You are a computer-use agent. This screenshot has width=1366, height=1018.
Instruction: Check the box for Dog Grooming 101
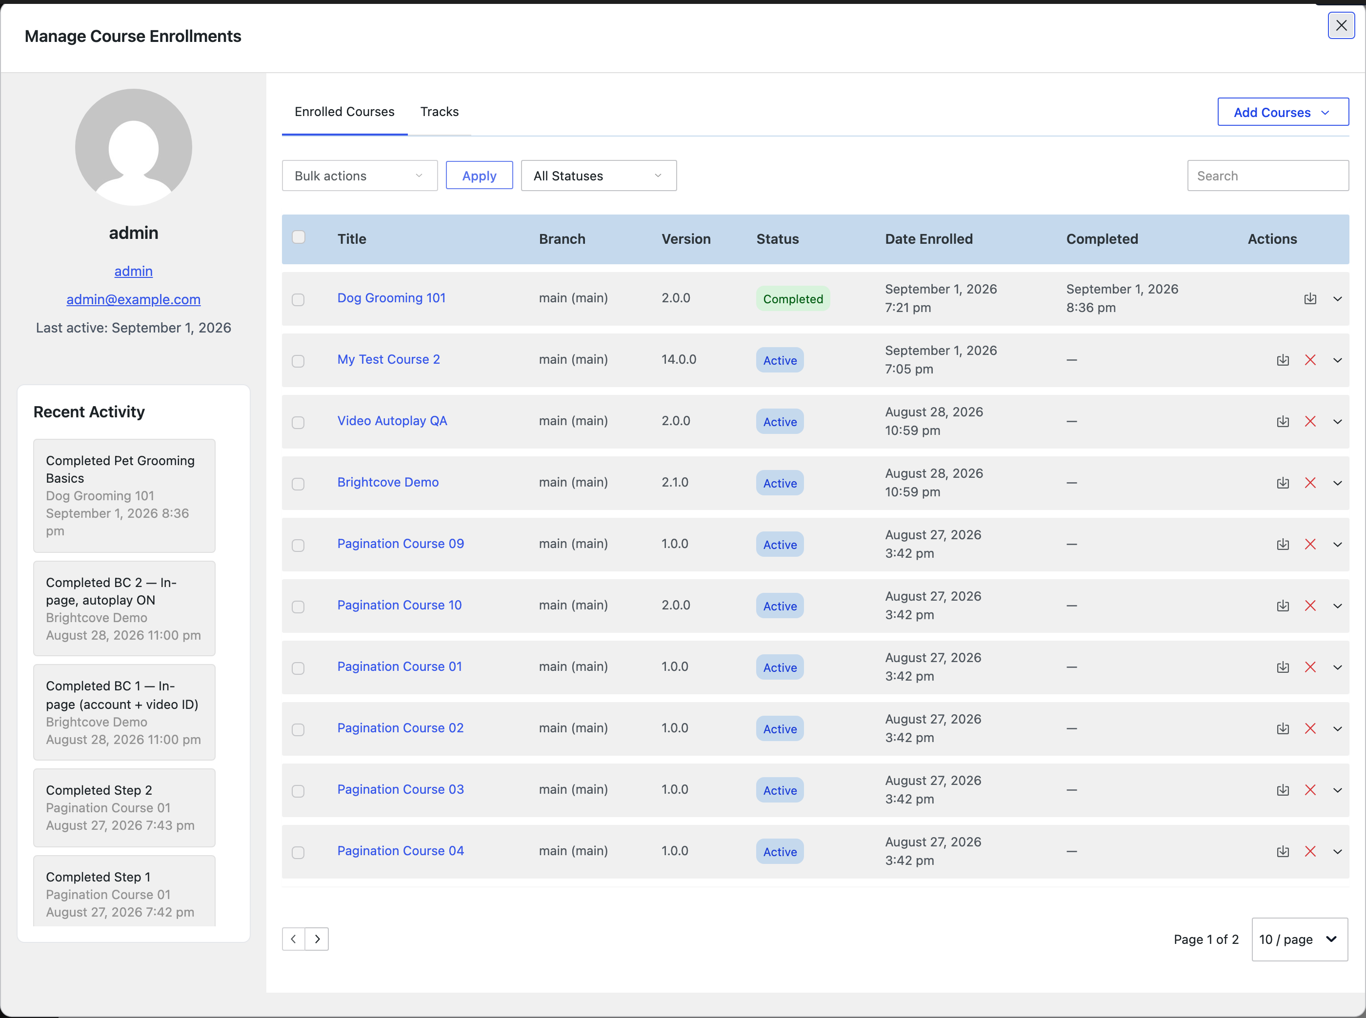pos(299,299)
